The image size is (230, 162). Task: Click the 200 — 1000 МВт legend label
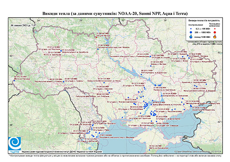[203, 32]
